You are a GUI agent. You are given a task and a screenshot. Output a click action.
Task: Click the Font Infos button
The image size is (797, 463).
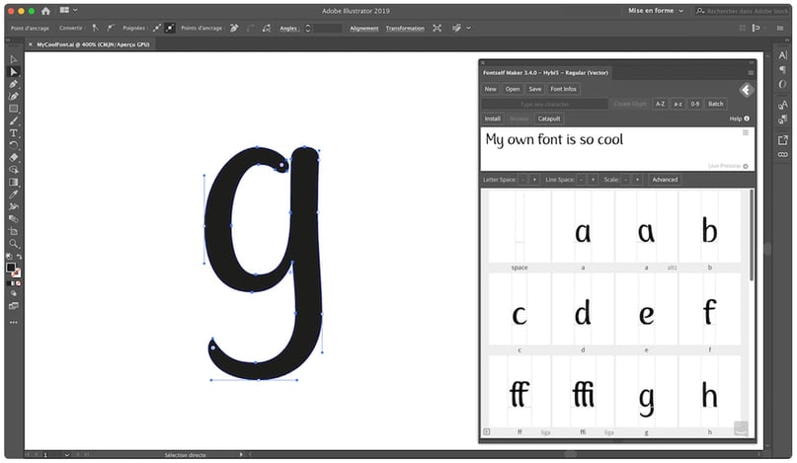tap(563, 89)
